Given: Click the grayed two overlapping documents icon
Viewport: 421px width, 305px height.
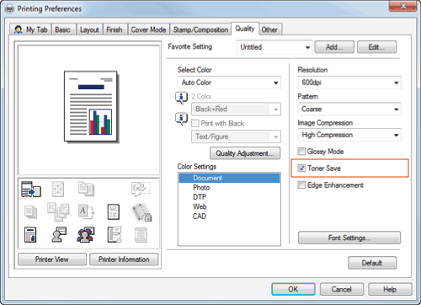Looking at the screenshot, I should [x=86, y=189].
